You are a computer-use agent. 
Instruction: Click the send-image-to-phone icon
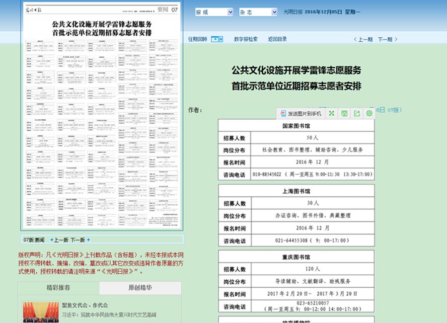[283, 114]
